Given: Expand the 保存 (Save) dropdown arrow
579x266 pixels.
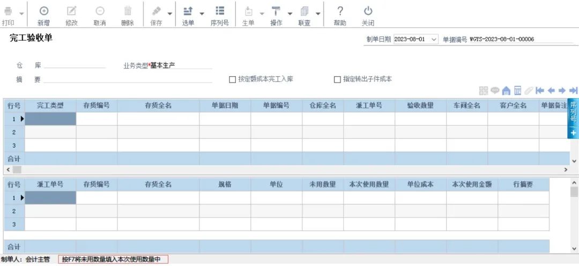Looking at the screenshot, I should click(170, 13).
